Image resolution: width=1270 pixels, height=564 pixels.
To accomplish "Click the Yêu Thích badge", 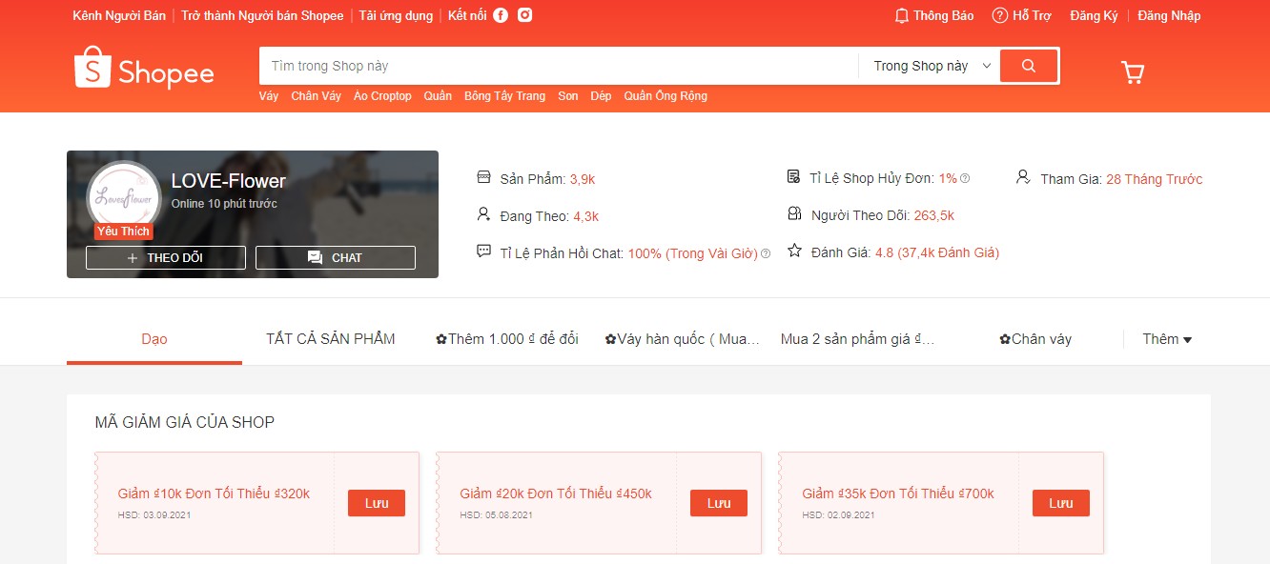I will pyautogui.click(x=124, y=232).
